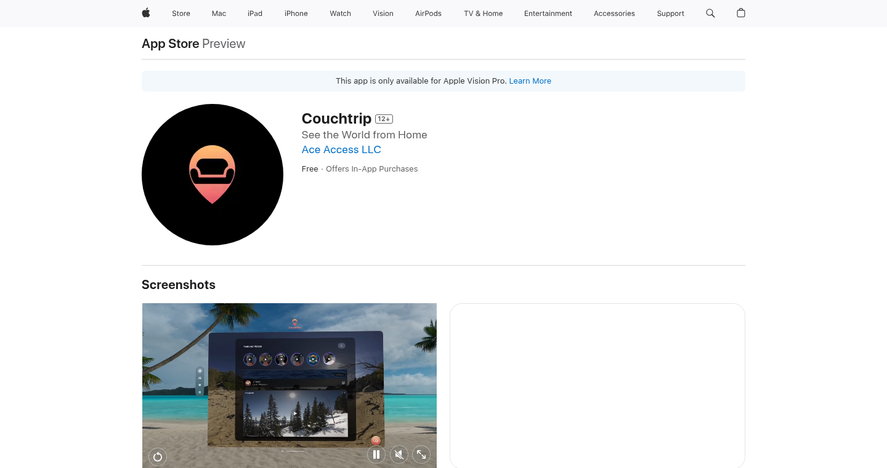The width and height of the screenshot is (887, 468).
Task: Follow the Learn More link
Action: click(530, 81)
